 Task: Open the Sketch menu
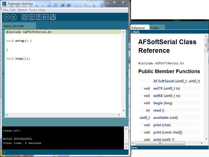click(22, 10)
